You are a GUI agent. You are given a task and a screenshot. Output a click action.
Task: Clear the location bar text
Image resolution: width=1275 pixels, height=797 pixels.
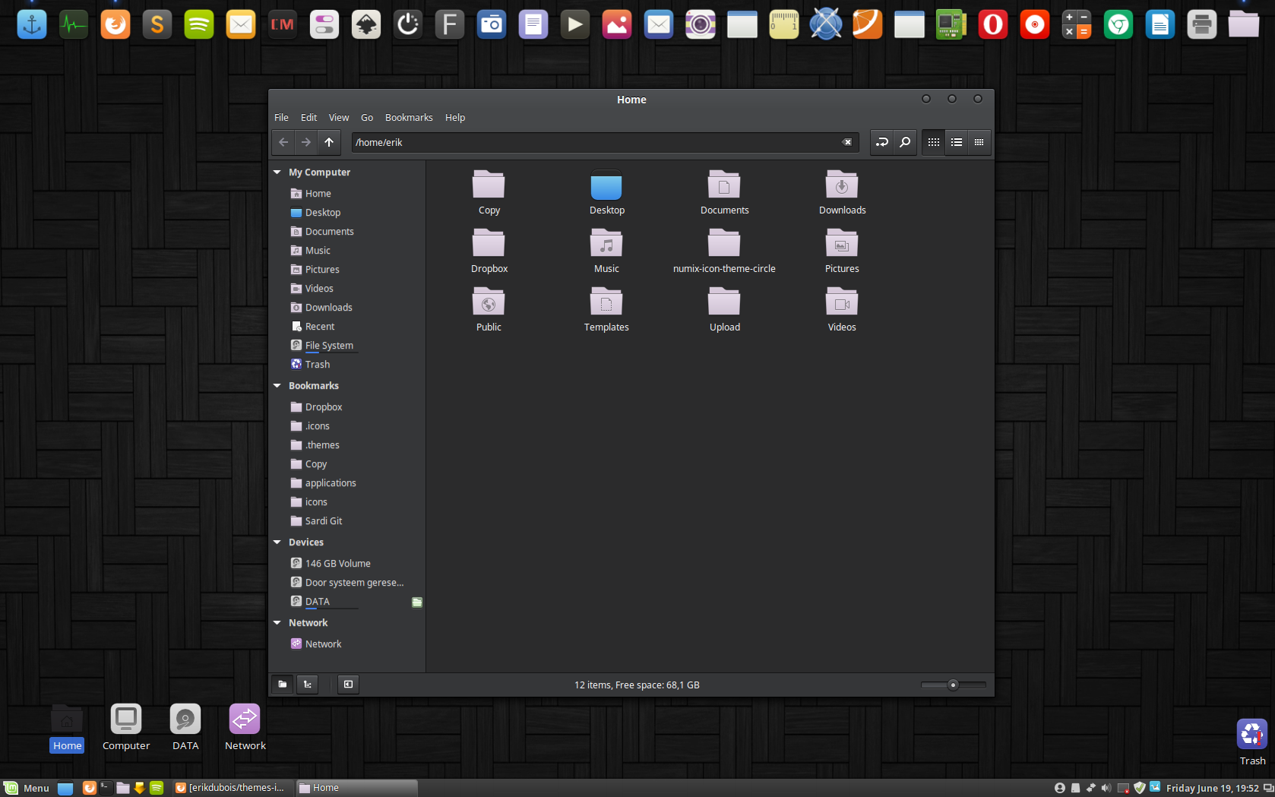pyautogui.click(x=847, y=142)
